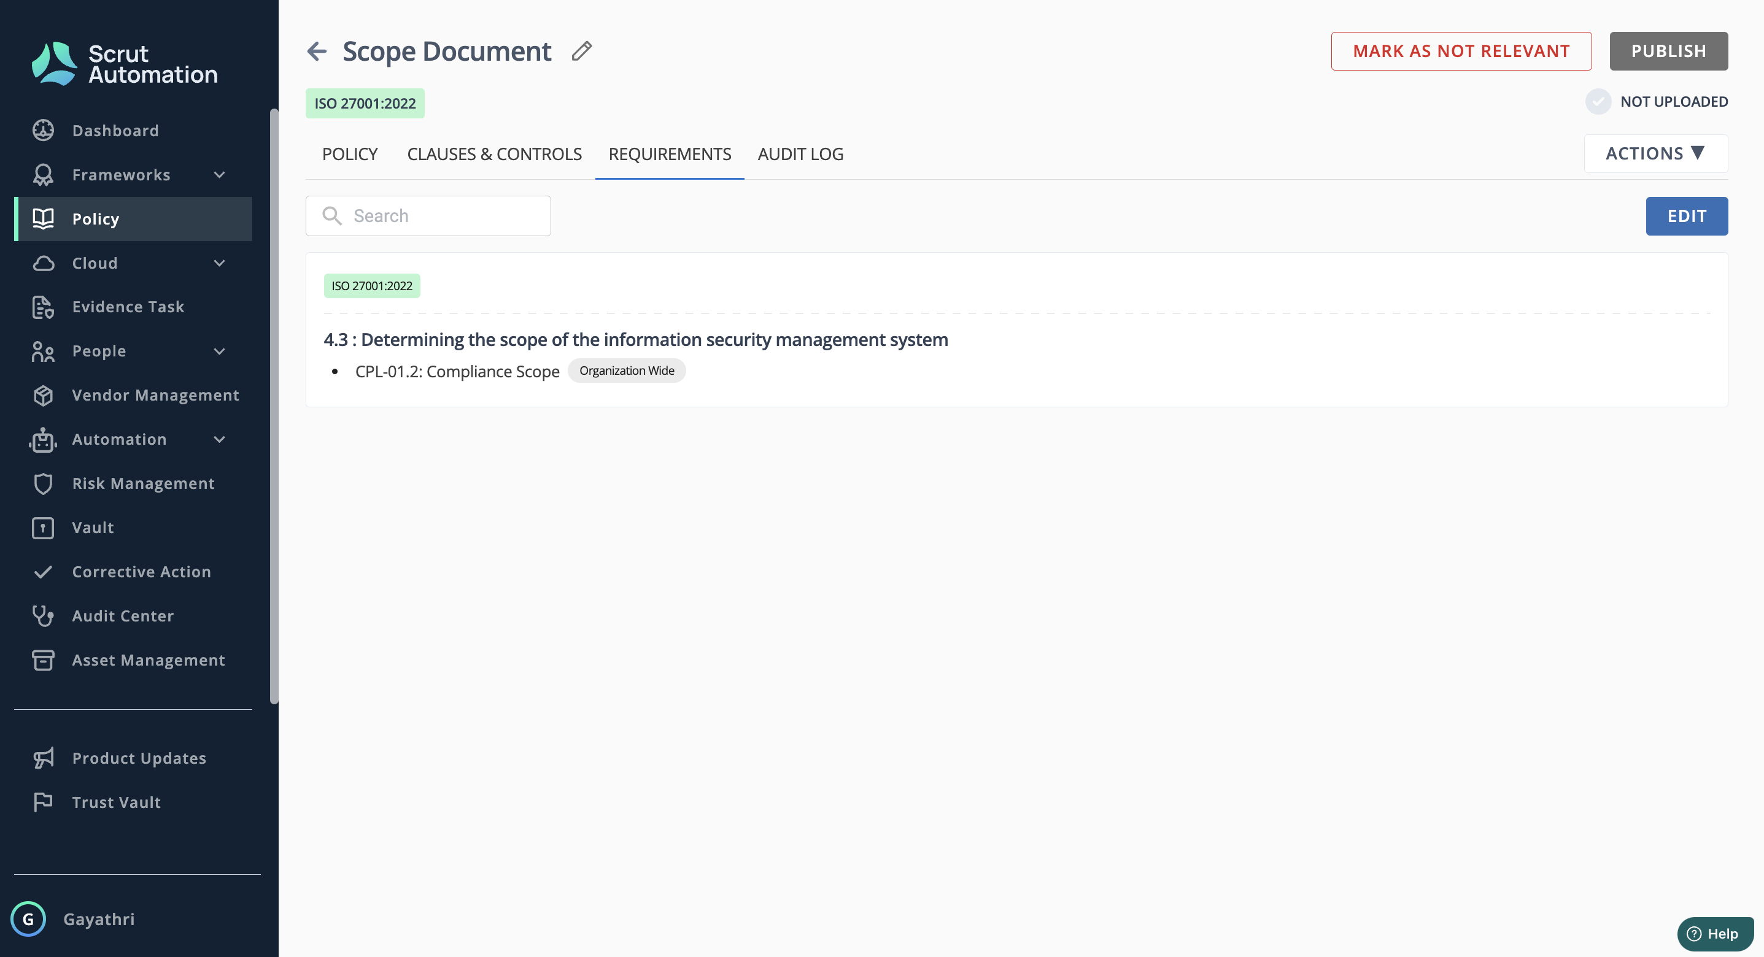Click Mark As Not Relevant button
This screenshot has width=1764, height=957.
pos(1461,52)
